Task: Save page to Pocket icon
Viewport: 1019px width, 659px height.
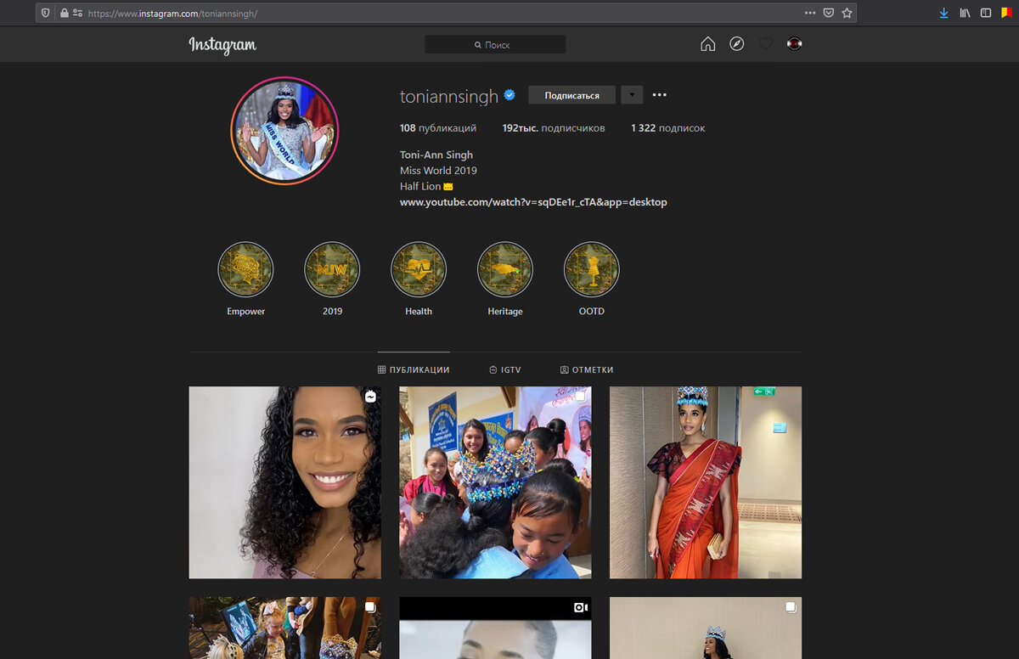Action: pos(829,13)
